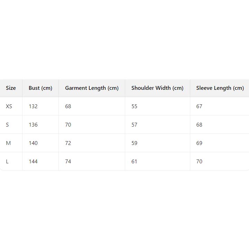
Task: Select the XS size row label
Action: [9, 106]
